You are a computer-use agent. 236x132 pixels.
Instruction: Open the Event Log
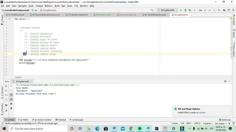tap(225, 120)
